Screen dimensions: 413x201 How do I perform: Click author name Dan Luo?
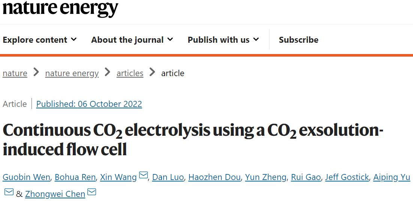[x=168, y=177]
